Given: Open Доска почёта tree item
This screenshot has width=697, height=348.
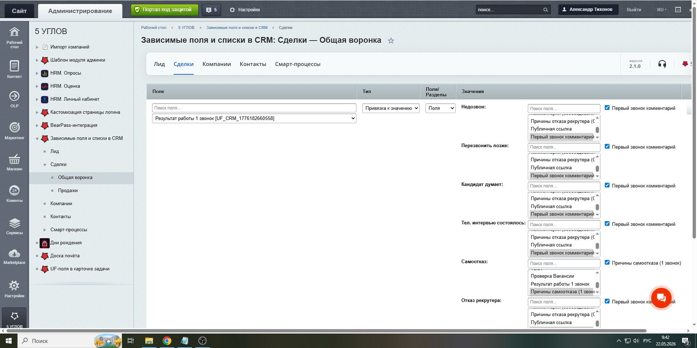Looking at the screenshot, I should pyautogui.click(x=65, y=256).
